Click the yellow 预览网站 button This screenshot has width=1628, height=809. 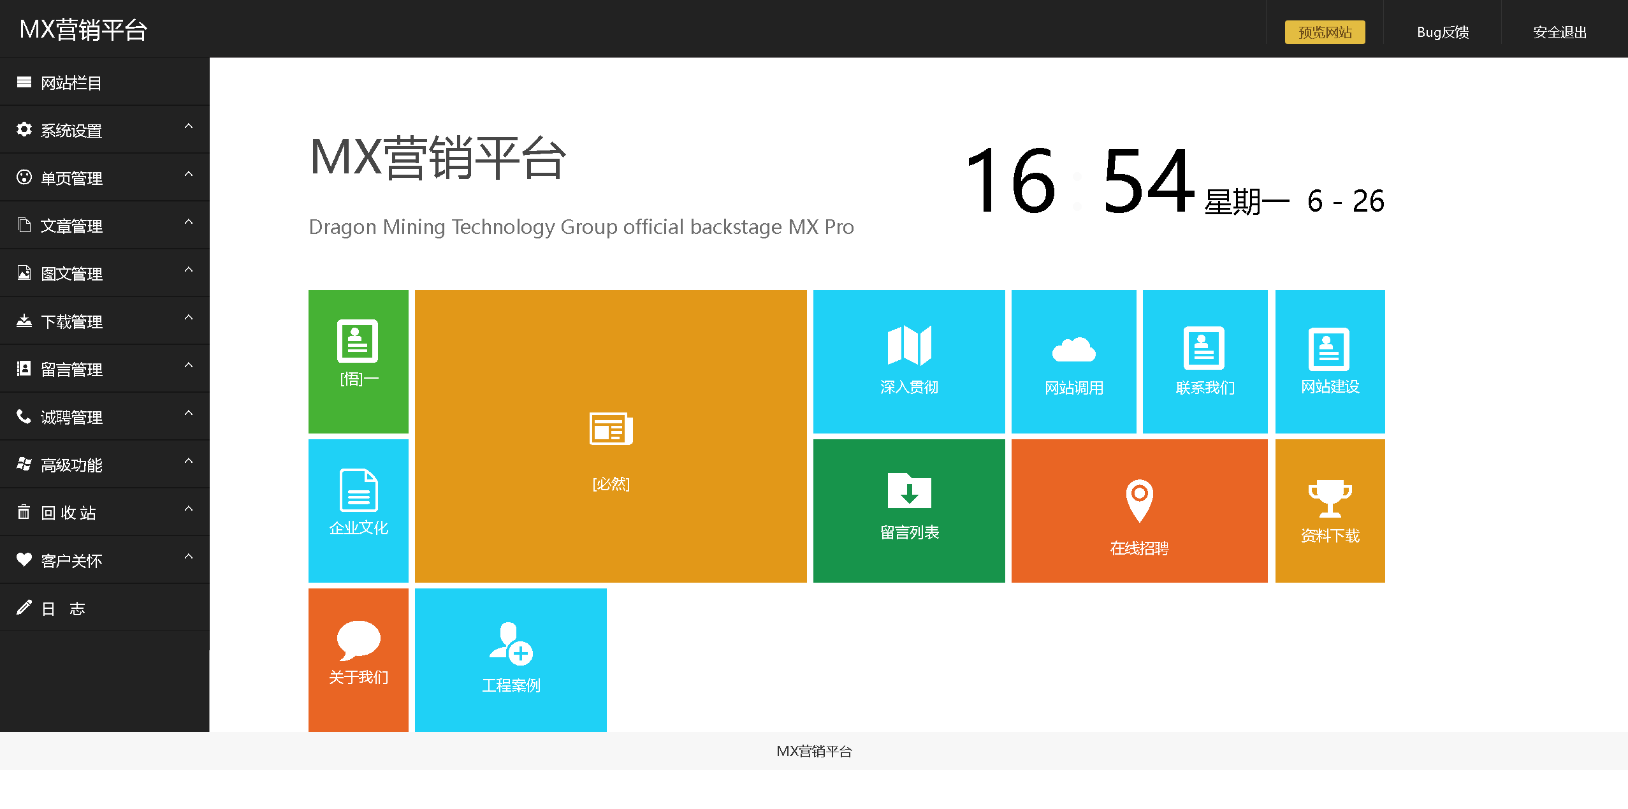tap(1325, 33)
